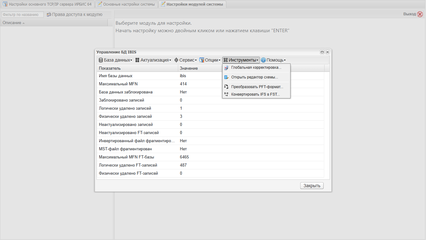Choose Преобразовать PFT-формат menu entry
Viewport: 426px width, 240px height.
pos(256,87)
